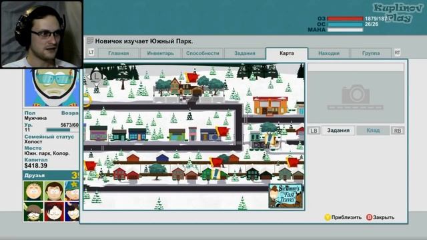The width and height of the screenshot is (427, 240).
Task: Go to the Задания tab in top menu
Action: (x=245, y=53)
